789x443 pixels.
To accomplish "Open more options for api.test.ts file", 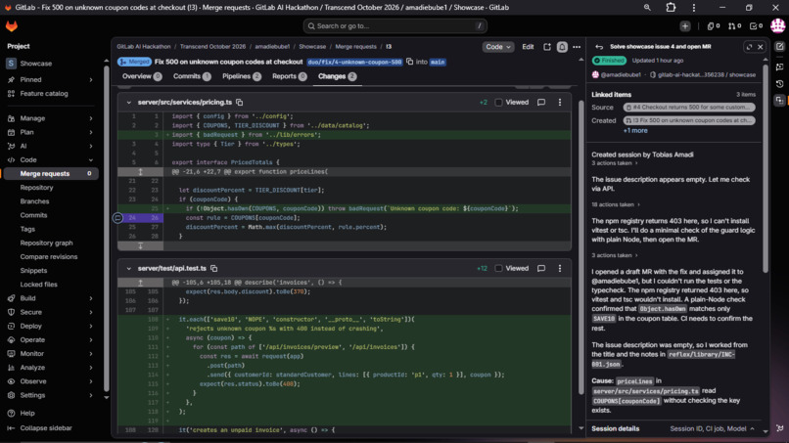I will (x=560, y=269).
